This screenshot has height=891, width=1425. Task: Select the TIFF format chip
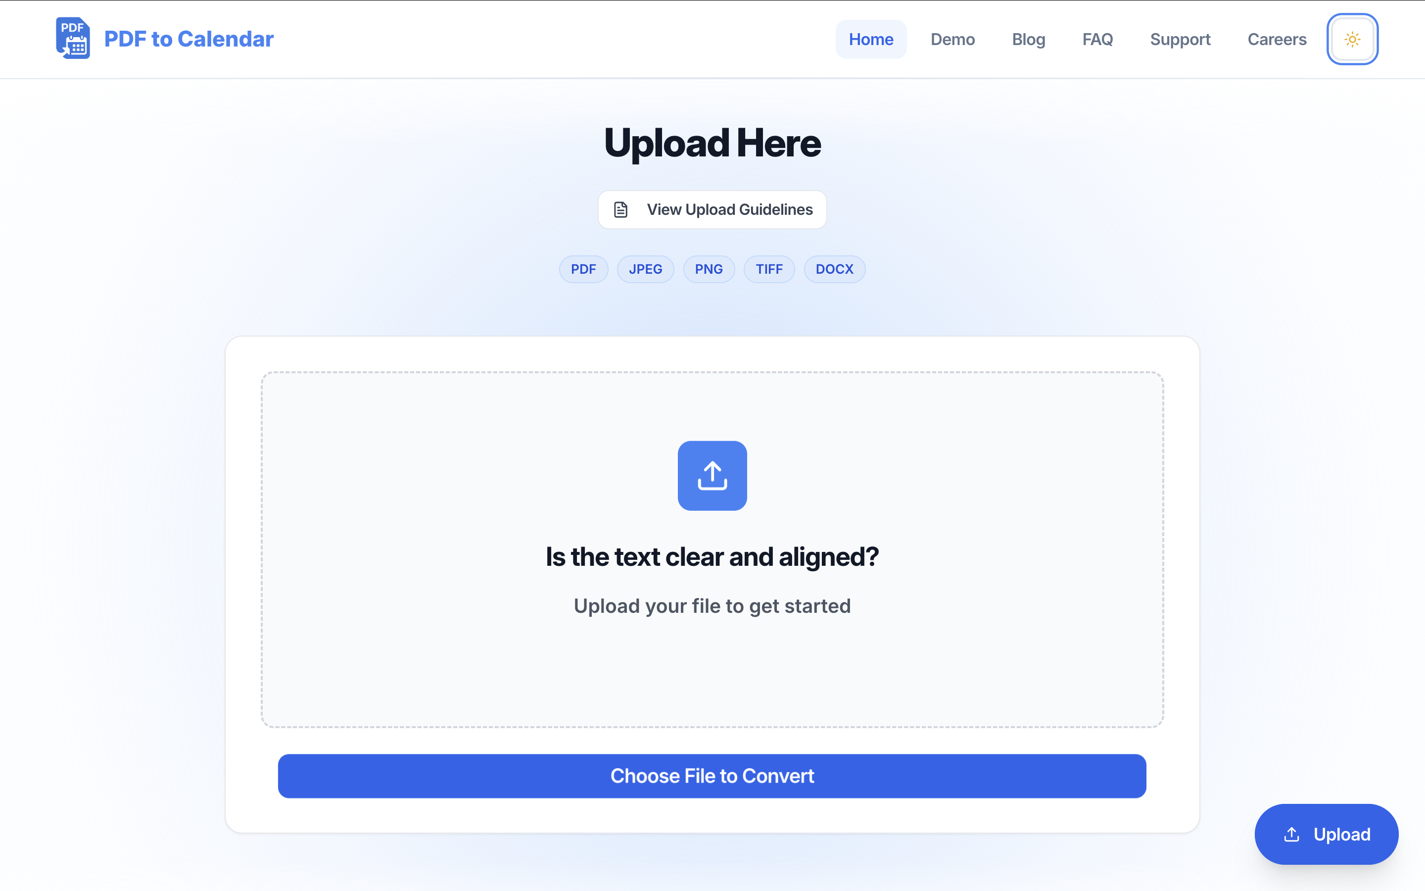click(x=769, y=269)
